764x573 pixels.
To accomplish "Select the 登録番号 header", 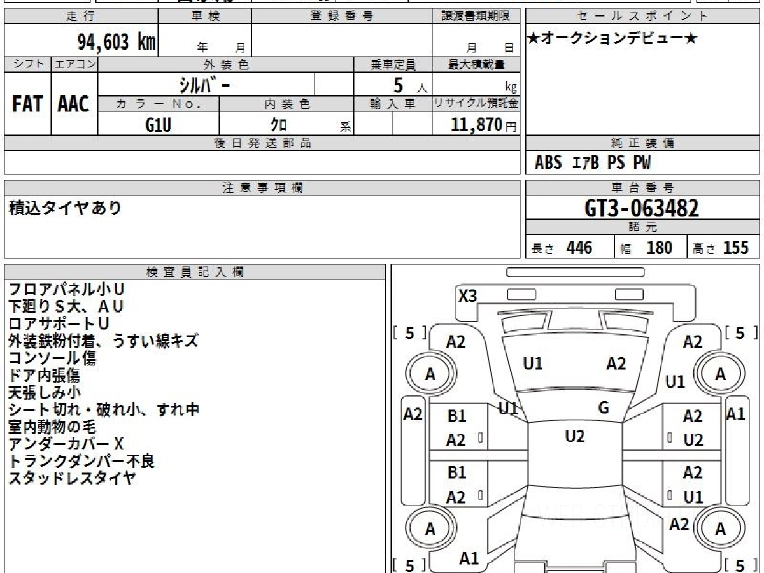I will pyautogui.click(x=342, y=17).
